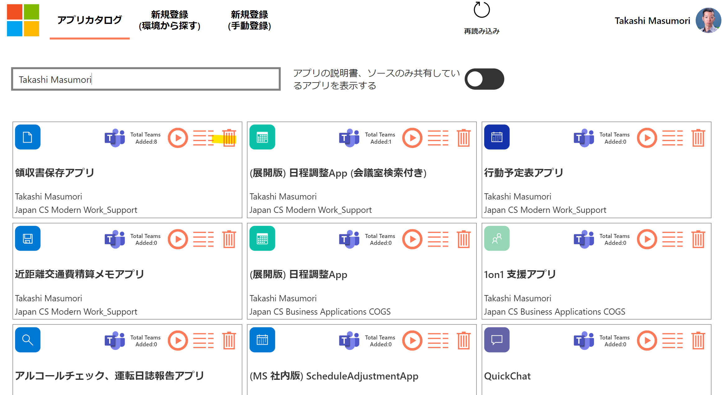Open the 新規登録 (手動登録) tab
The image size is (723, 395).
click(x=249, y=20)
